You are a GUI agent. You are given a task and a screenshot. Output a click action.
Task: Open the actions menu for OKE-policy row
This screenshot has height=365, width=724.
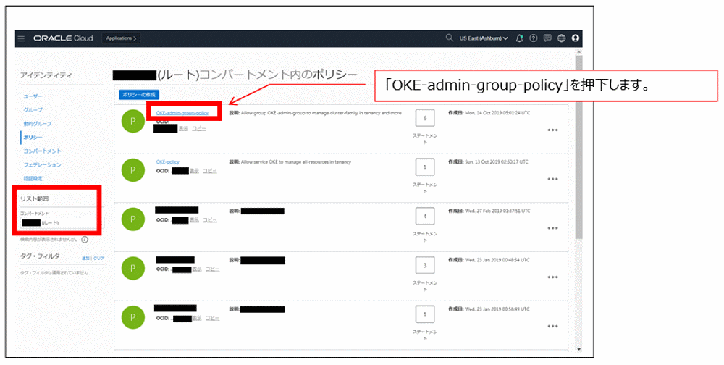click(x=552, y=180)
